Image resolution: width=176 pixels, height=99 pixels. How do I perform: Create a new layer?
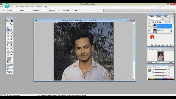(x=167, y=45)
